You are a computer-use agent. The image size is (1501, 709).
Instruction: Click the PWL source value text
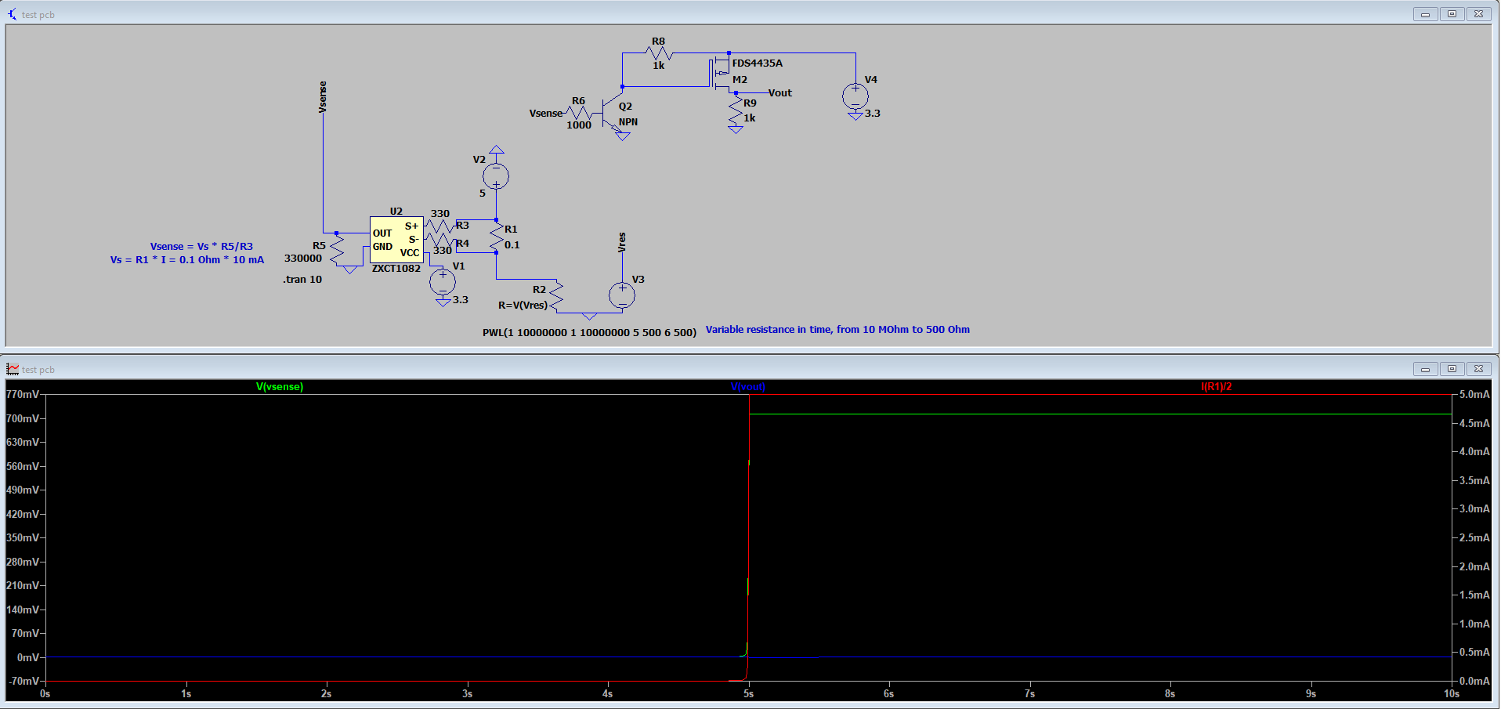[589, 333]
